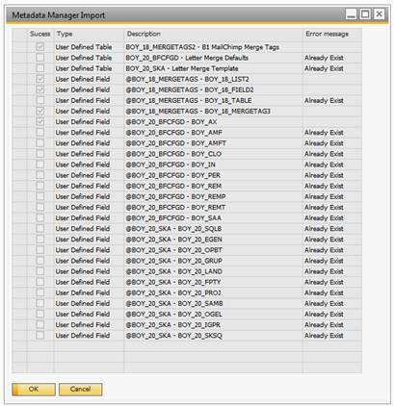Screen dimensions: 394x406
Task: Toggle checkbox for BOY_20_BFCFGD Letter Merge Defaults
Action: 40,58
